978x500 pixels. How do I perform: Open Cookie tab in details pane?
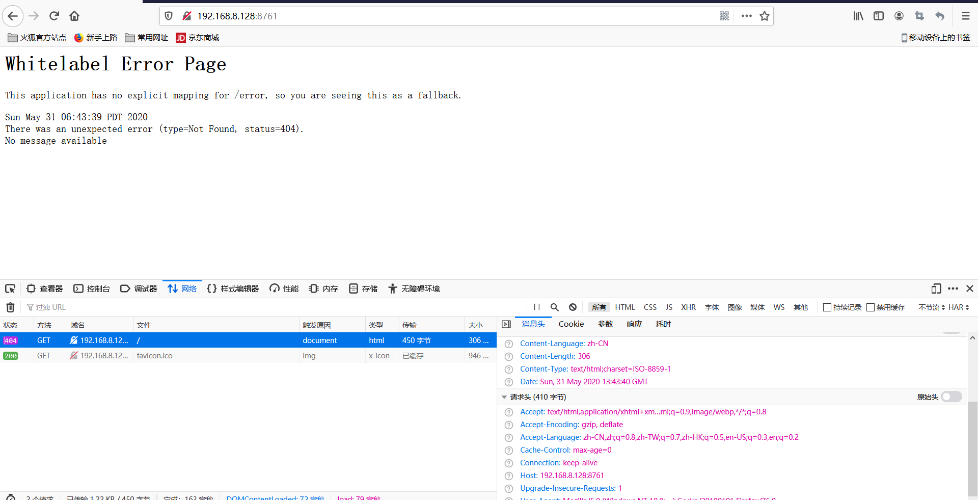[x=572, y=324]
